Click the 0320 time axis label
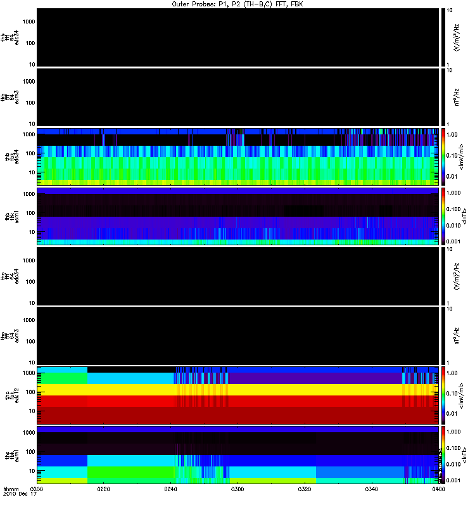The height and width of the screenshot is (507, 475). (305, 489)
